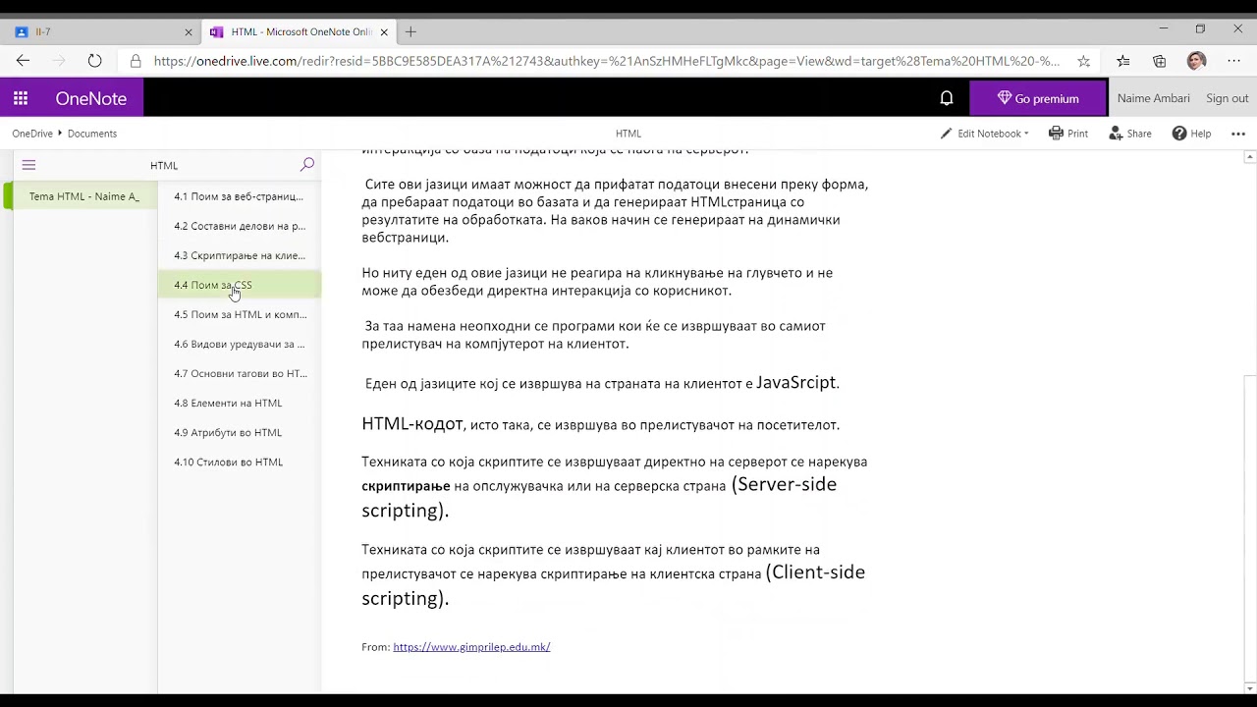
Task: Go to Documents in the breadcrumb
Action: point(92,134)
